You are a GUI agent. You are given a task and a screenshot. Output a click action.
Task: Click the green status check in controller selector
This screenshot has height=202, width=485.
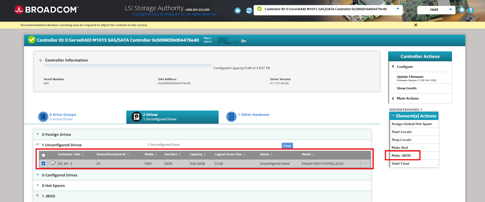(259, 9)
